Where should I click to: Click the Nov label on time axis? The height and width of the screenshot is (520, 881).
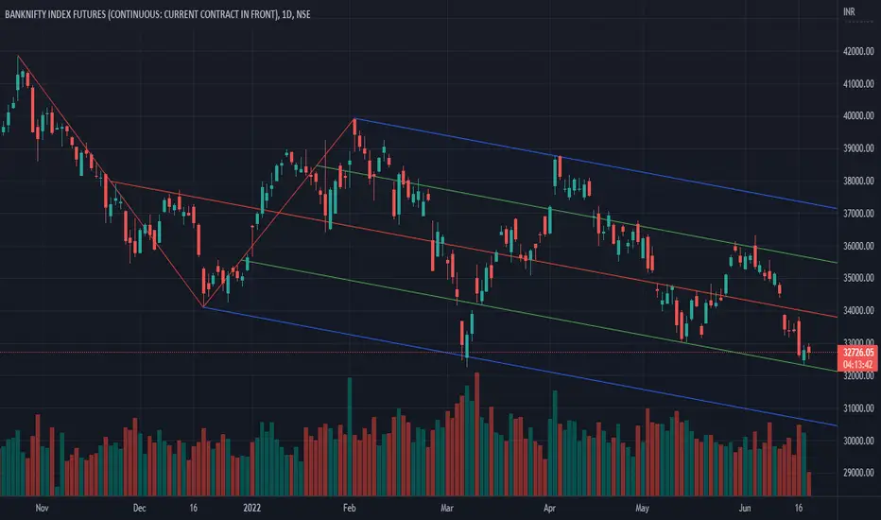tap(43, 509)
